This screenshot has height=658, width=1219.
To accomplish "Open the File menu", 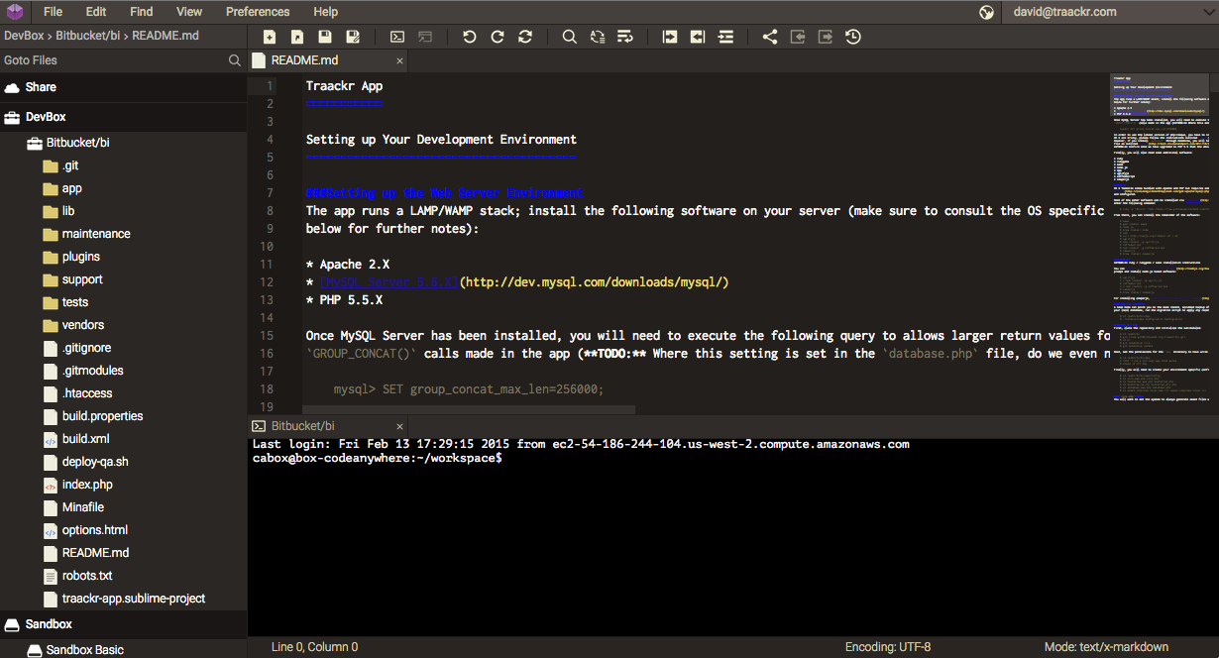I will pyautogui.click(x=53, y=12).
